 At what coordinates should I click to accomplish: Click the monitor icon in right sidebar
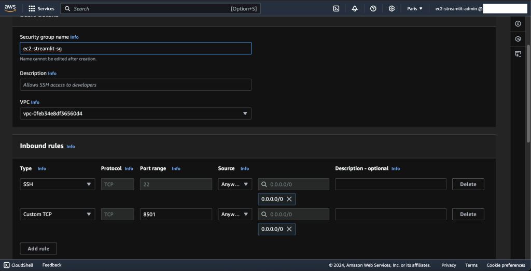pos(518,54)
